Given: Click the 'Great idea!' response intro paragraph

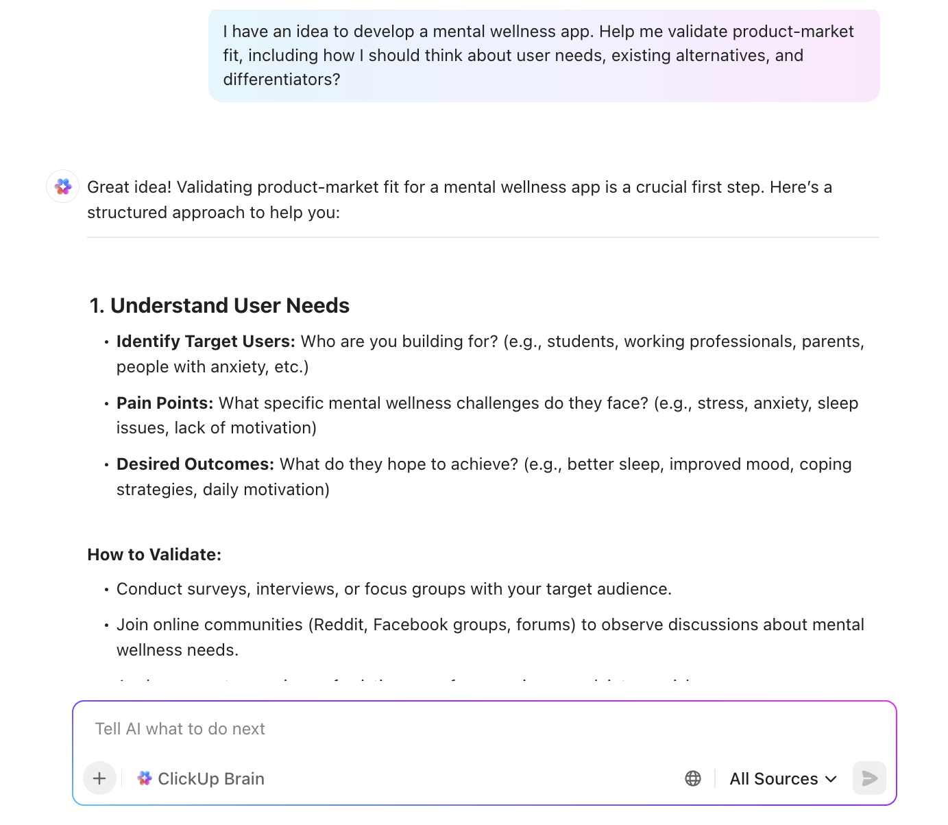Looking at the screenshot, I should (459, 200).
